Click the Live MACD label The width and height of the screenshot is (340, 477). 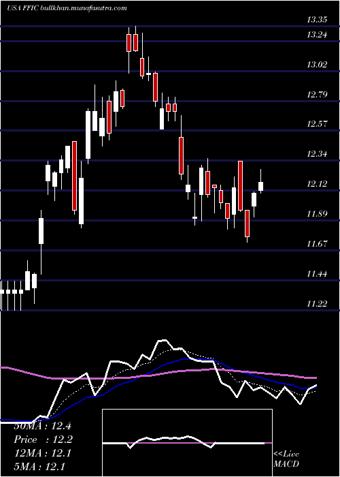(x=286, y=459)
